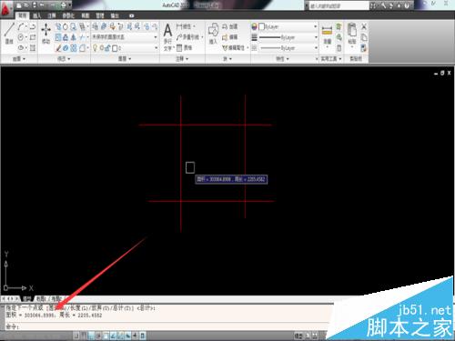Restore down the drawing window button

442,73
